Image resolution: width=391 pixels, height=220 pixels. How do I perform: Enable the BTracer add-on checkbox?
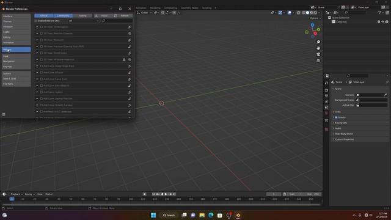click(x=42, y=72)
